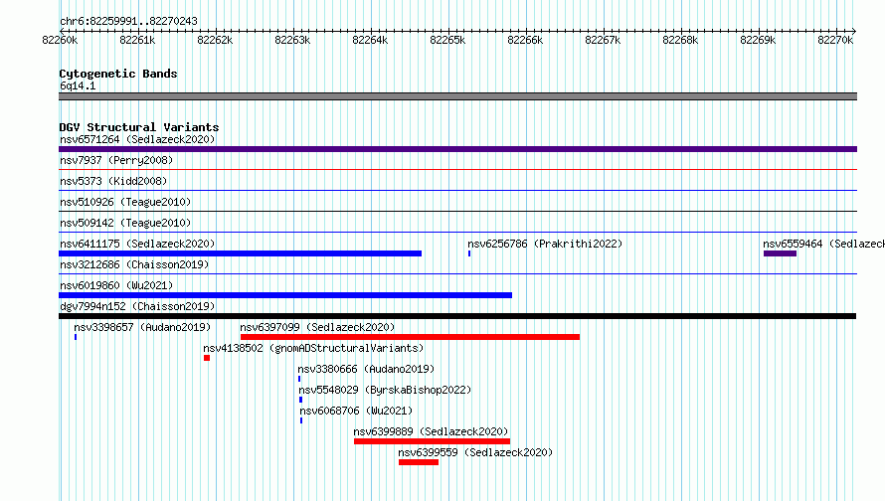Open the nsv5373 (Kidd2008) label
The width and height of the screenshot is (885, 501).
[x=113, y=181]
